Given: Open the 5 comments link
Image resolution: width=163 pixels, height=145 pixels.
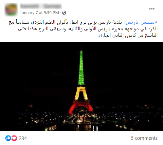Looking at the screenshot, I should click(144, 138).
